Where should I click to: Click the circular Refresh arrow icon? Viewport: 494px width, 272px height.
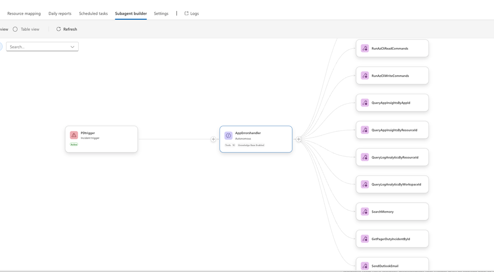(x=59, y=29)
